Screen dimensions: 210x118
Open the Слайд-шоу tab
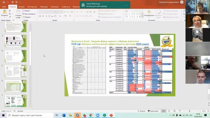(x=66, y=7)
